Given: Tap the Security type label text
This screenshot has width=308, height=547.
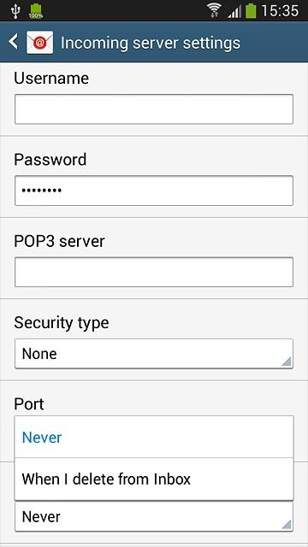Looking at the screenshot, I should click(x=62, y=323).
